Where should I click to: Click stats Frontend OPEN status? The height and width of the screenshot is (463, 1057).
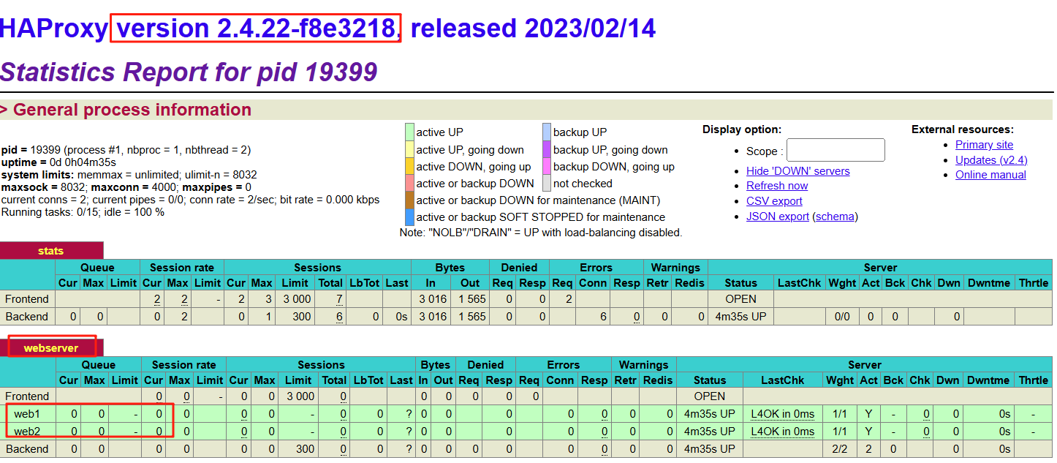740,299
